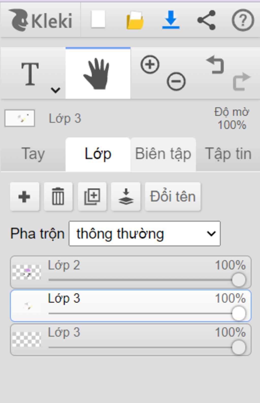Open the Pha trộn blend mode dropdown

(144, 234)
